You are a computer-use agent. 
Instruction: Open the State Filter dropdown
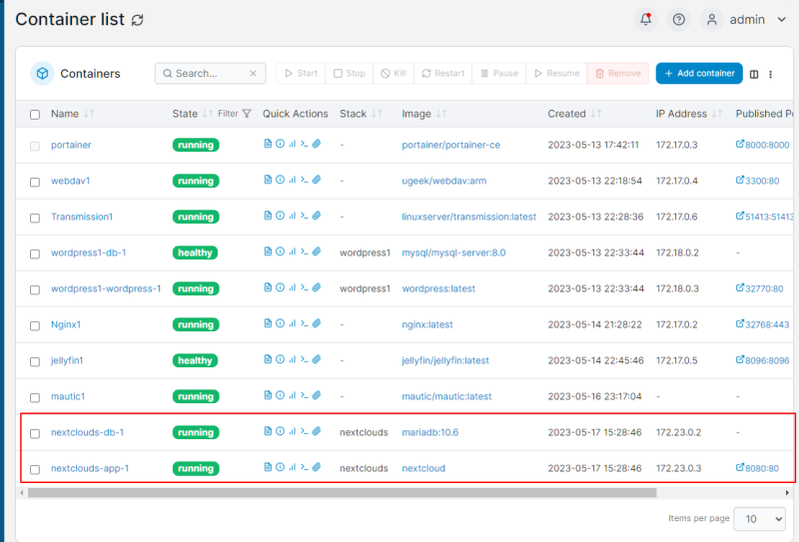(x=235, y=114)
